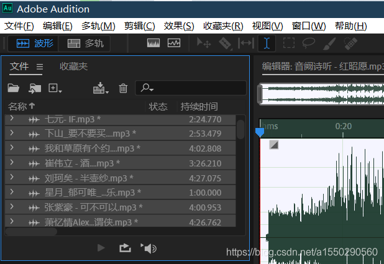This screenshot has height=264, width=384.
Task: Switch to the 收藏夹 panel tab
Action: tap(74, 66)
